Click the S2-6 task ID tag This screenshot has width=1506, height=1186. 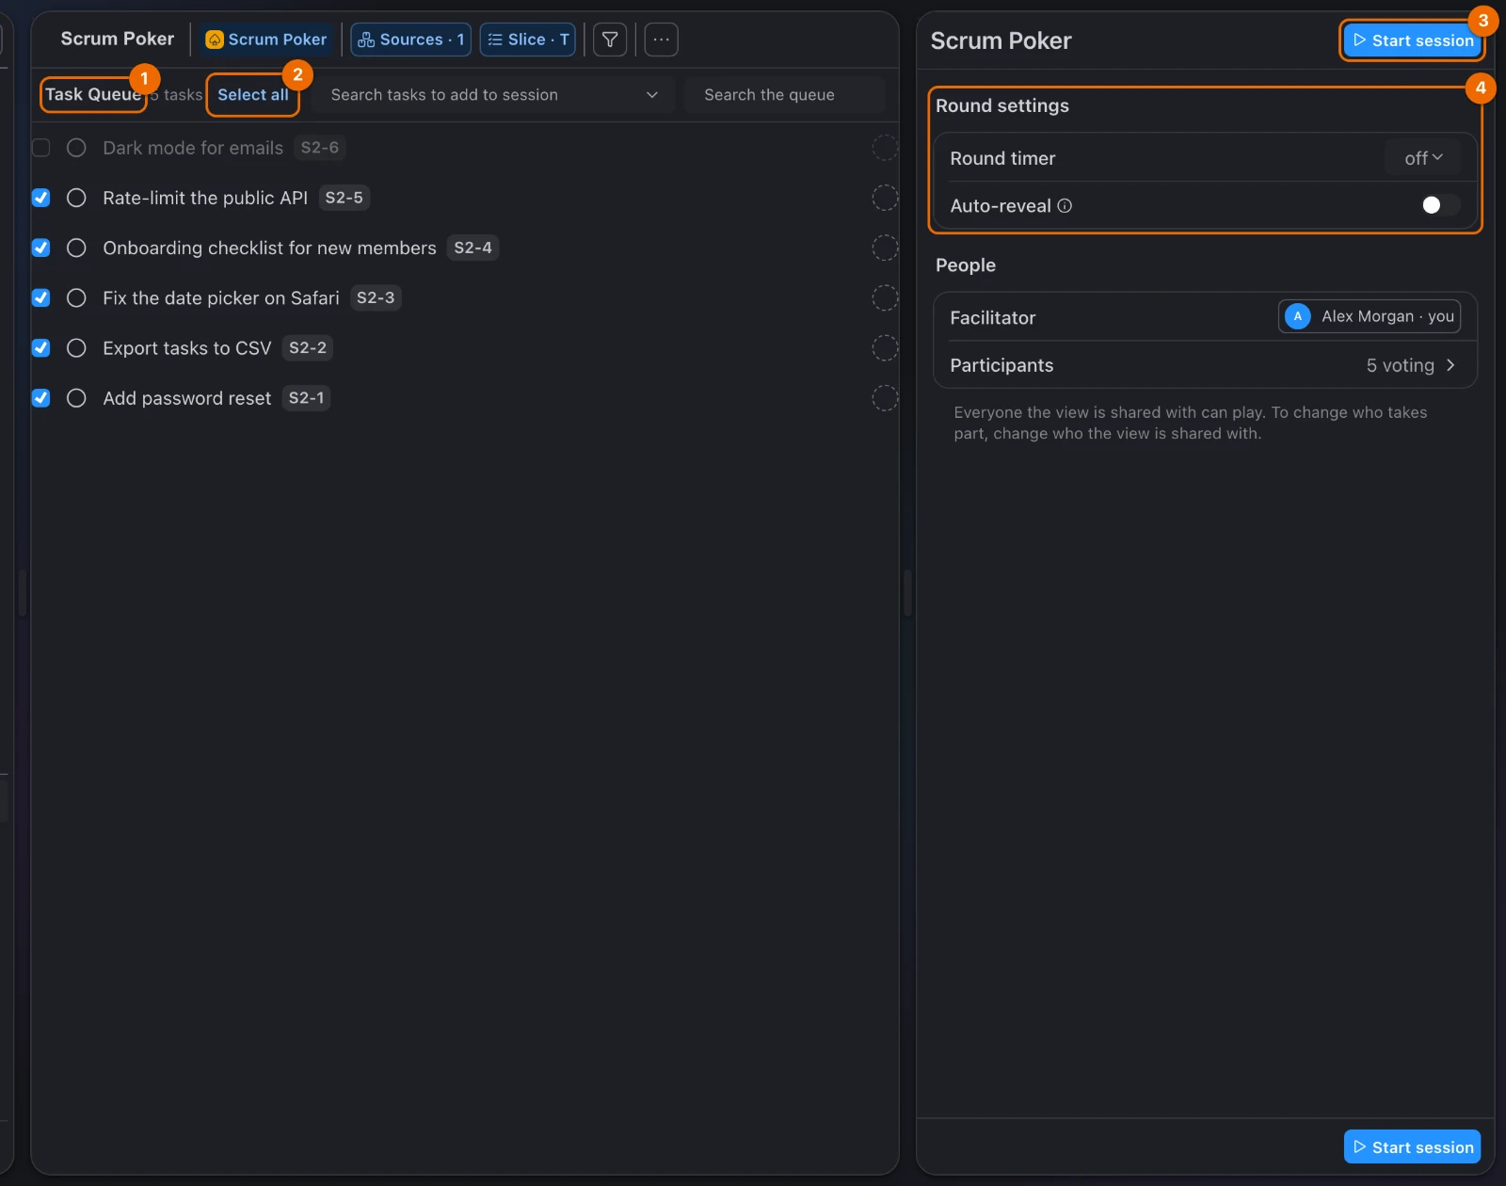(x=320, y=148)
